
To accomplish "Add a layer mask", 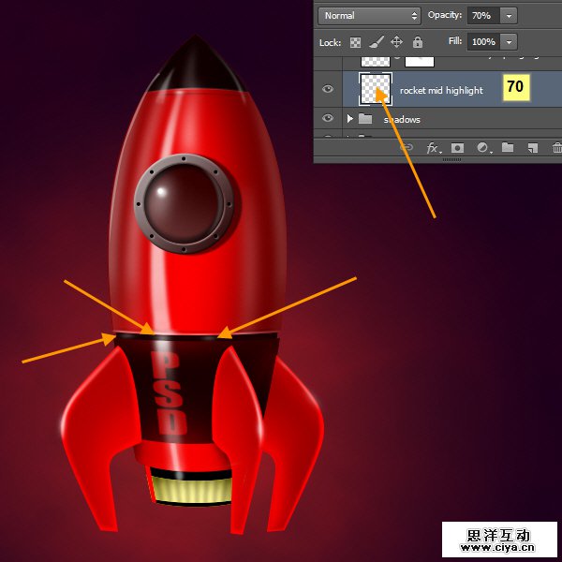I will point(457,148).
